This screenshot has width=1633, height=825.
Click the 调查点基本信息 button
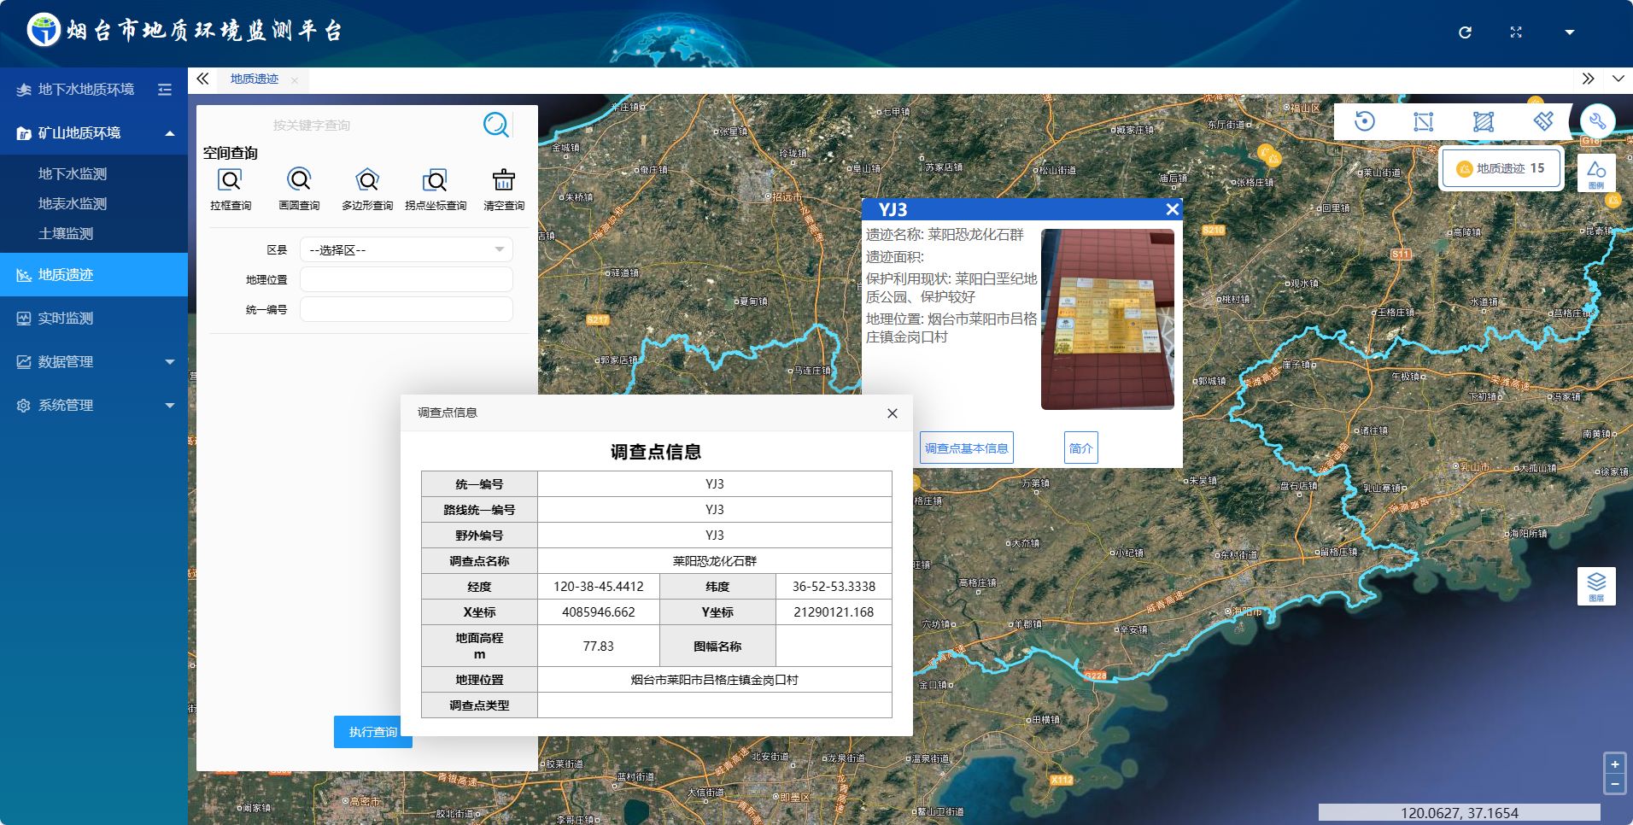(x=966, y=448)
